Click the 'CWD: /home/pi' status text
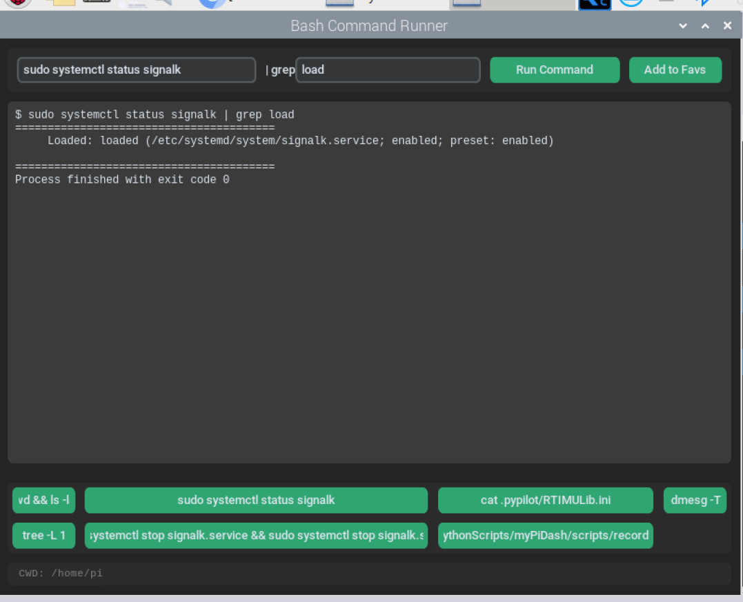 61,573
